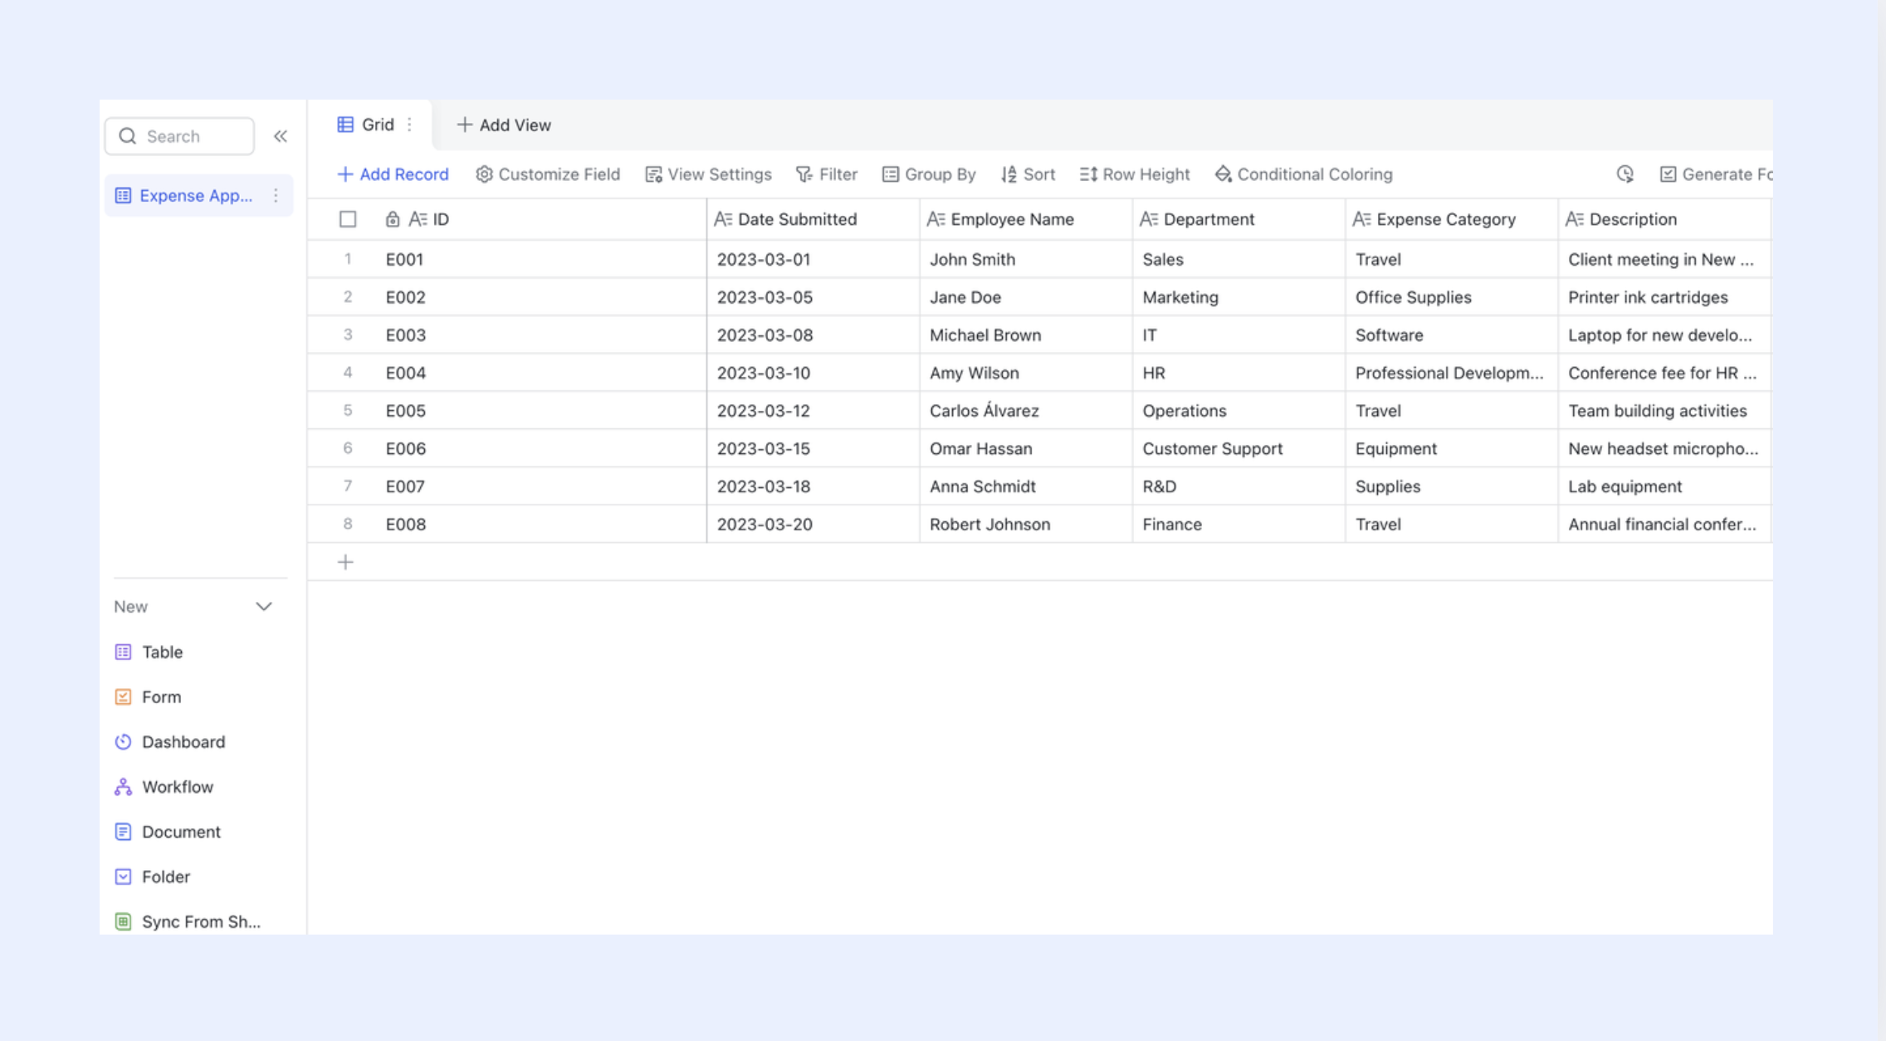
Task: Select the Customer Support cell
Action: coord(1239,448)
